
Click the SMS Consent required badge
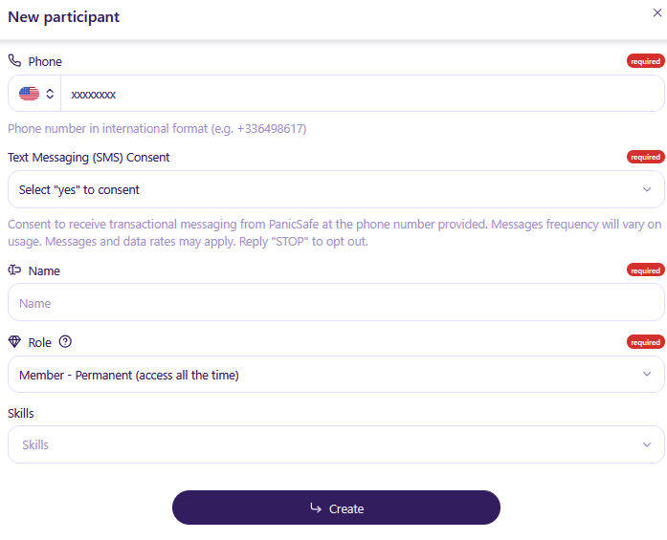click(645, 157)
